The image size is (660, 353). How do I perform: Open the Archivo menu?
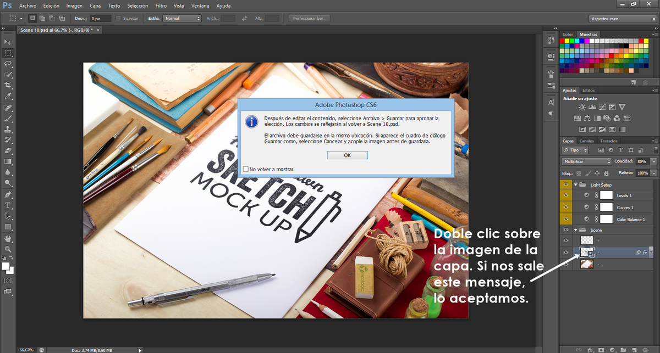tap(28, 5)
